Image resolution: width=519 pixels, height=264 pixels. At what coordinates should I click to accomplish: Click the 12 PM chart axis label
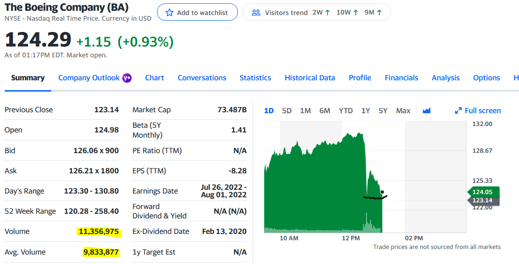351,238
